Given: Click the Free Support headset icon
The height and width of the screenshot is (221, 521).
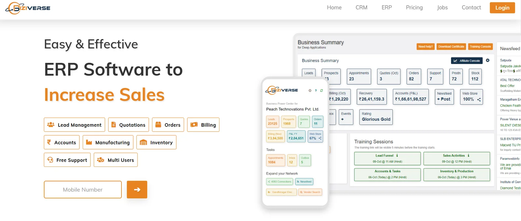Looking at the screenshot, I should coord(50,160).
